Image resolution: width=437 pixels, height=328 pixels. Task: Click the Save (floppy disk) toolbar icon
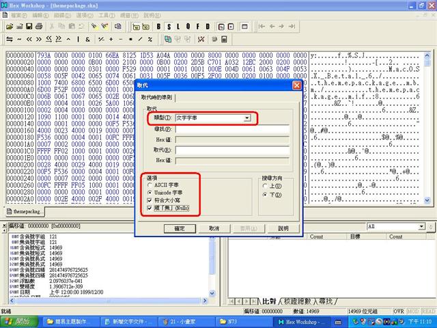point(29,27)
